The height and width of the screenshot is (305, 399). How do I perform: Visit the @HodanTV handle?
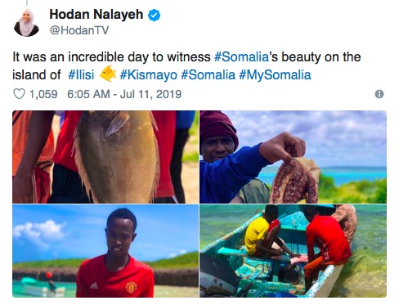[79, 30]
